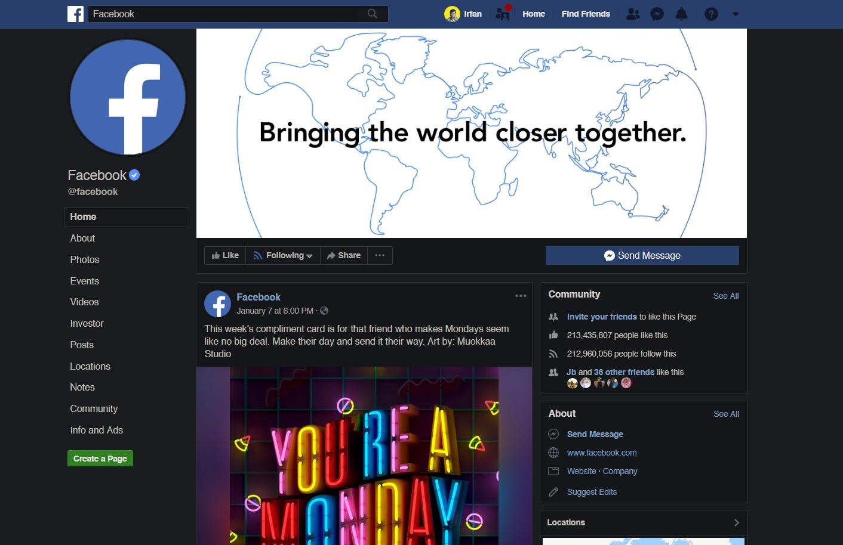Open friend requests icon
The image size is (843, 545).
coord(633,14)
